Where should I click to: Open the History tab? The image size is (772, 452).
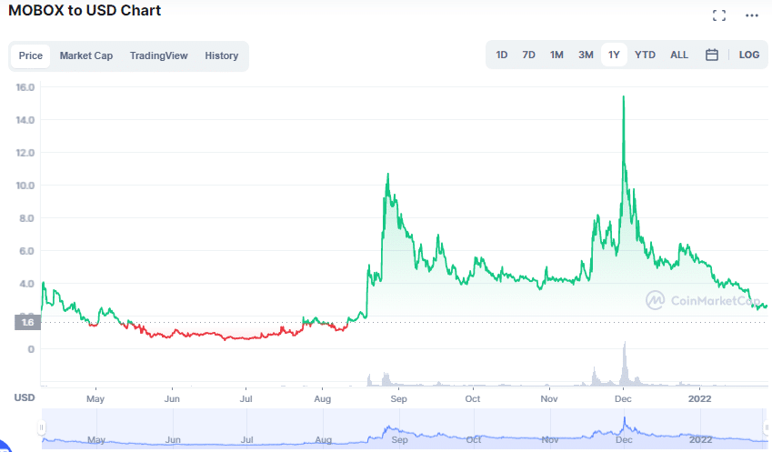coord(222,55)
